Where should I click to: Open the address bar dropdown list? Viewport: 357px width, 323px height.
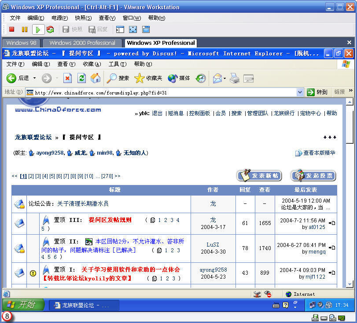[x=300, y=92]
